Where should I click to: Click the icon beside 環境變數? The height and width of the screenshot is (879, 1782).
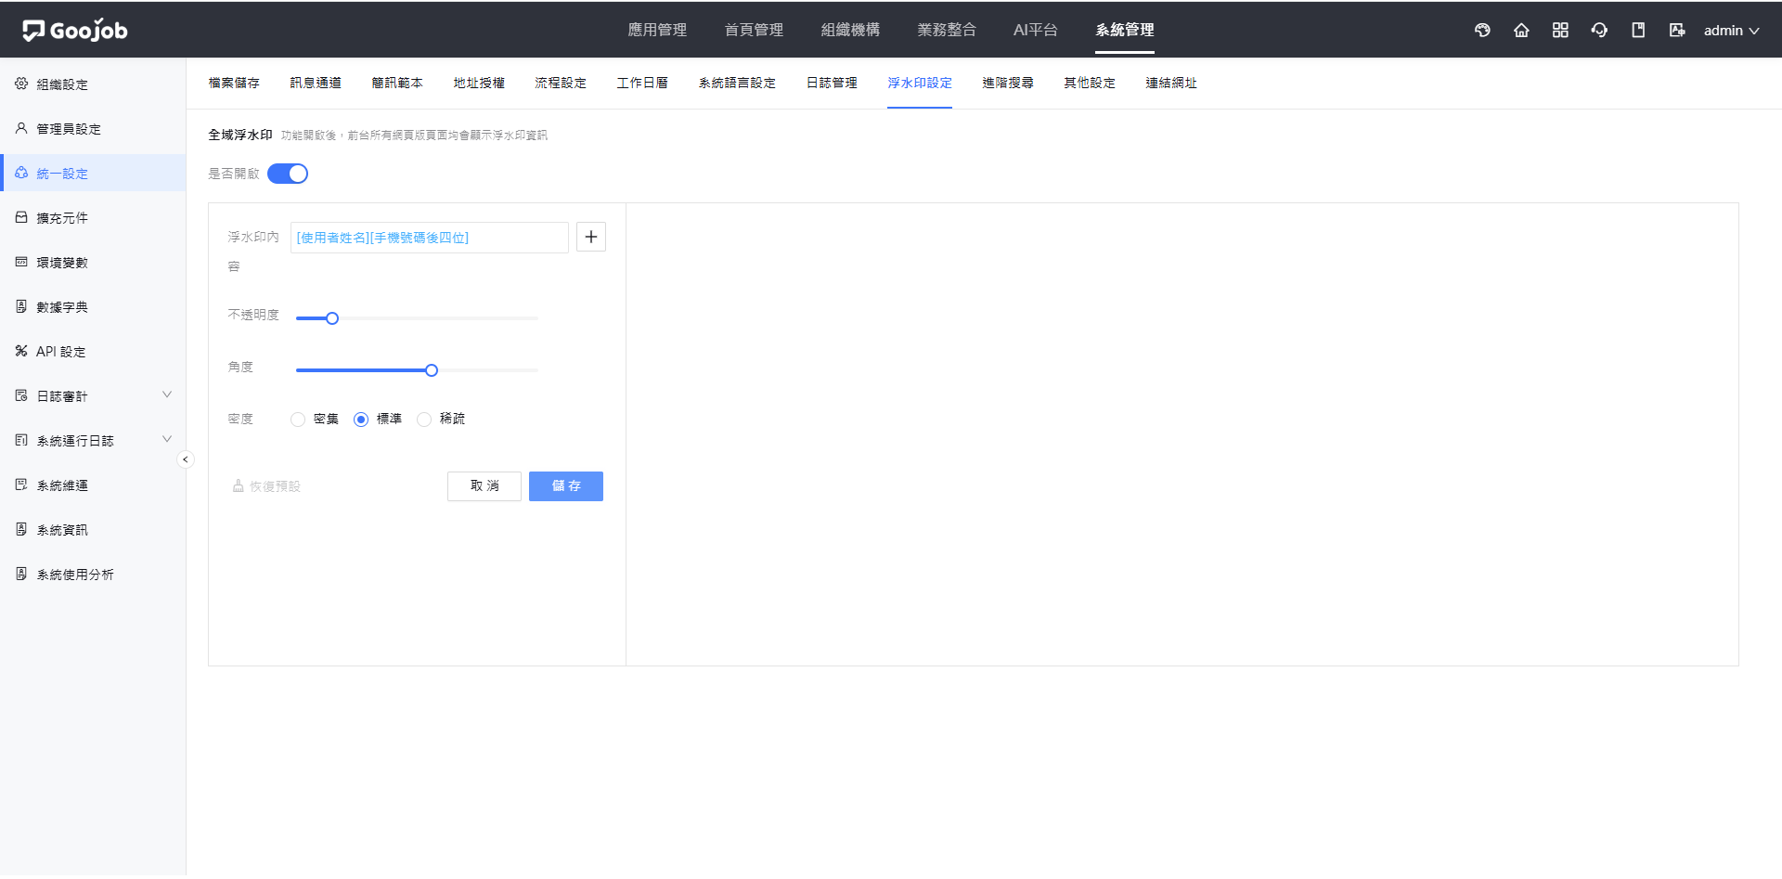[21, 262]
